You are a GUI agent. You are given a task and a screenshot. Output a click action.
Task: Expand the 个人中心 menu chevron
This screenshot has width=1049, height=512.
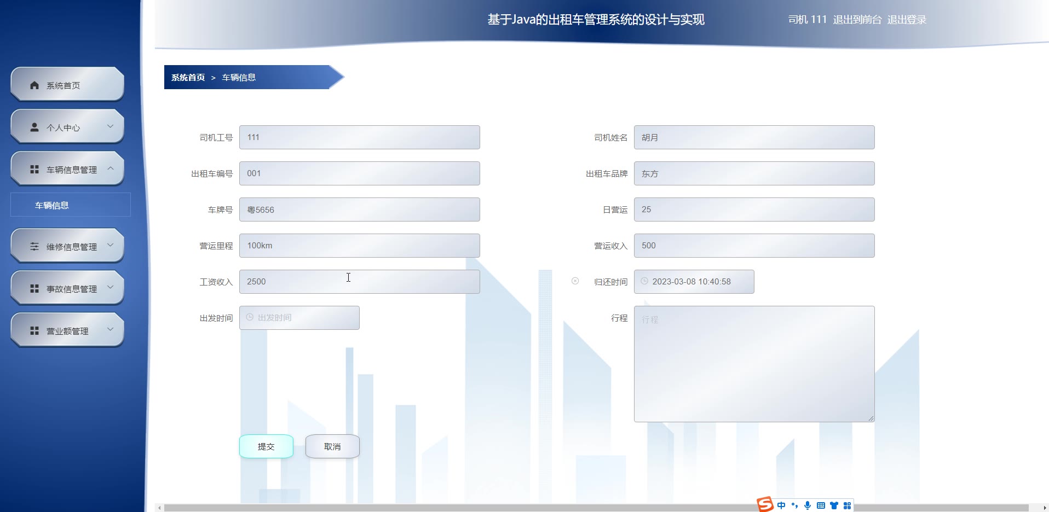point(111,126)
